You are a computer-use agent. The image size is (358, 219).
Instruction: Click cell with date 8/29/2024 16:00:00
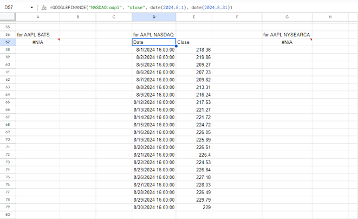pyautogui.click(x=154, y=200)
